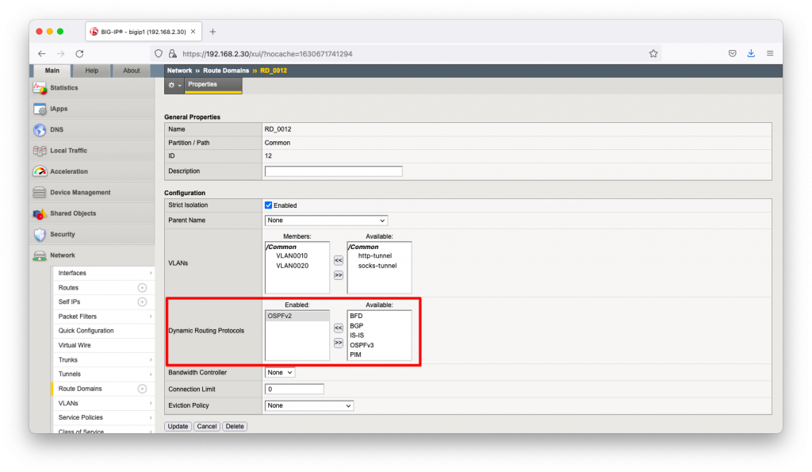This screenshot has height=472, width=812.
Task: Click the plus icon next to Routes
Action: 142,288
